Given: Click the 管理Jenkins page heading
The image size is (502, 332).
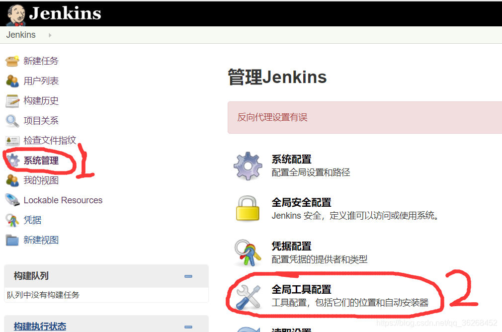Looking at the screenshot, I should coord(277,77).
